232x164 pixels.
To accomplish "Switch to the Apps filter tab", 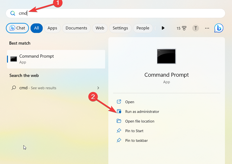I will 52,28.
